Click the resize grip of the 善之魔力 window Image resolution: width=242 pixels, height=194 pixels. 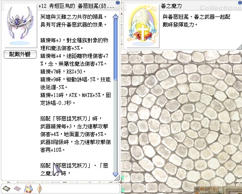click(240, 47)
